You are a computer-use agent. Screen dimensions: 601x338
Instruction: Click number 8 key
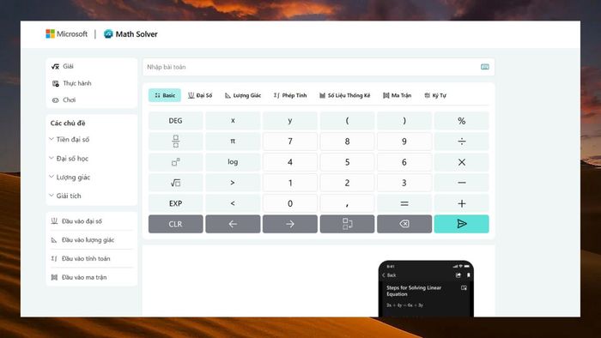[347, 142]
